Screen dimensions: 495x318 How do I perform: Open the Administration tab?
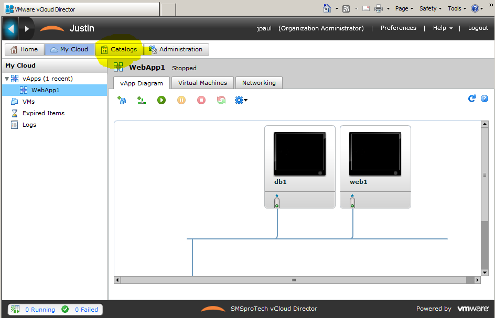(x=176, y=50)
